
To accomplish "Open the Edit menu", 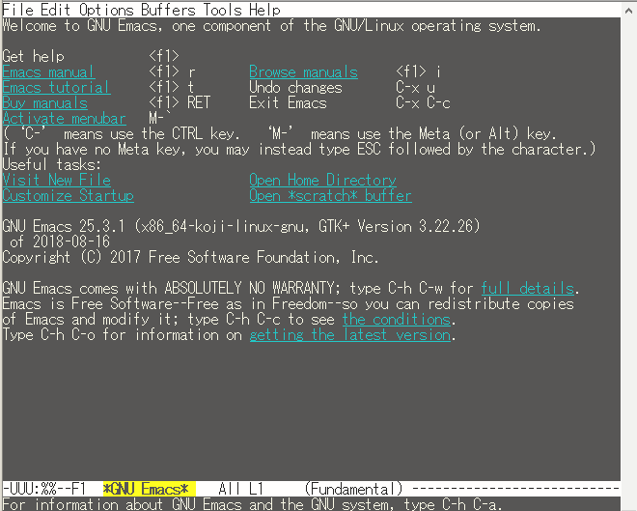I will coord(56,10).
